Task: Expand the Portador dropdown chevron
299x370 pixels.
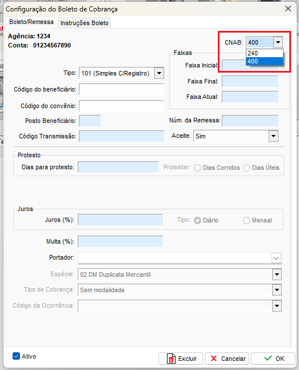Action: tap(276, 258)
